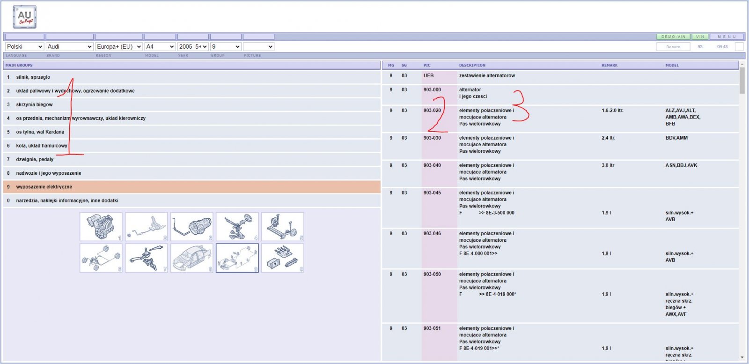Click the blank field above the brand selector
This screenshot has height=364, width=749.
click(70, 37)
